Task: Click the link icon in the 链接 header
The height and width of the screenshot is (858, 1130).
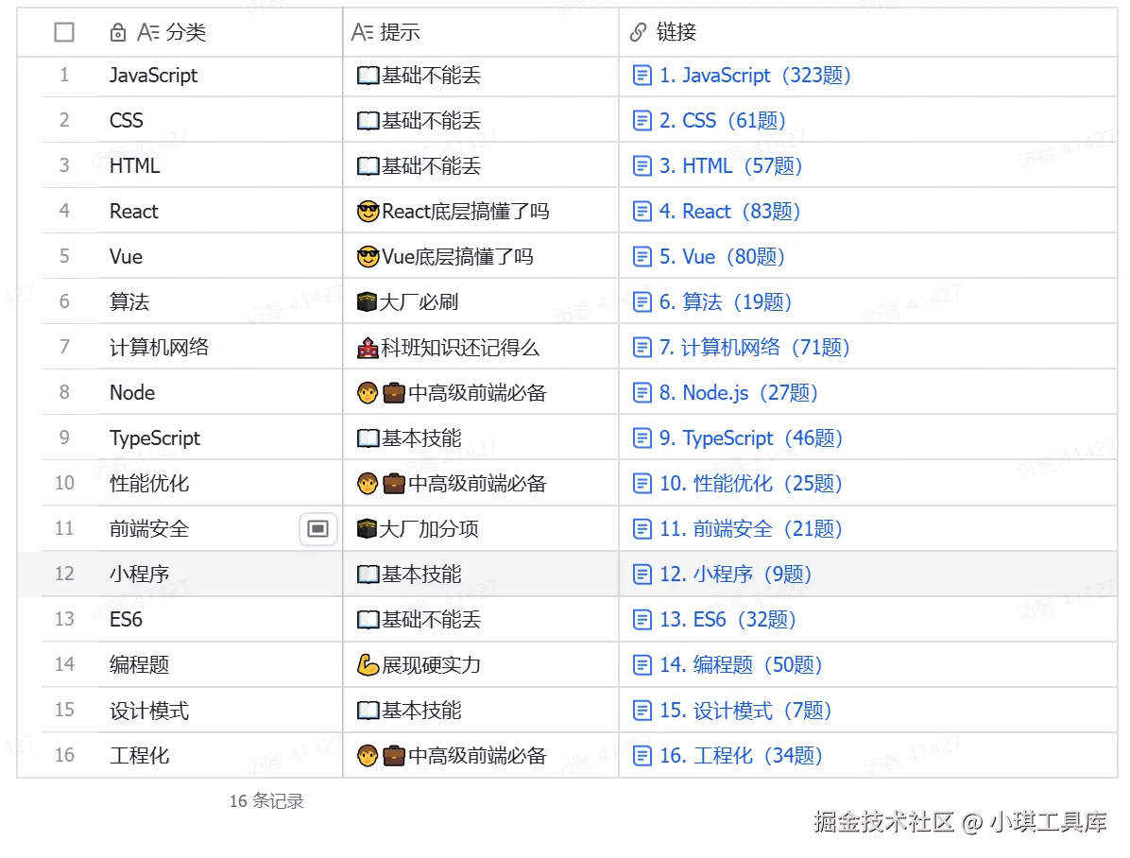Action: 638,32
